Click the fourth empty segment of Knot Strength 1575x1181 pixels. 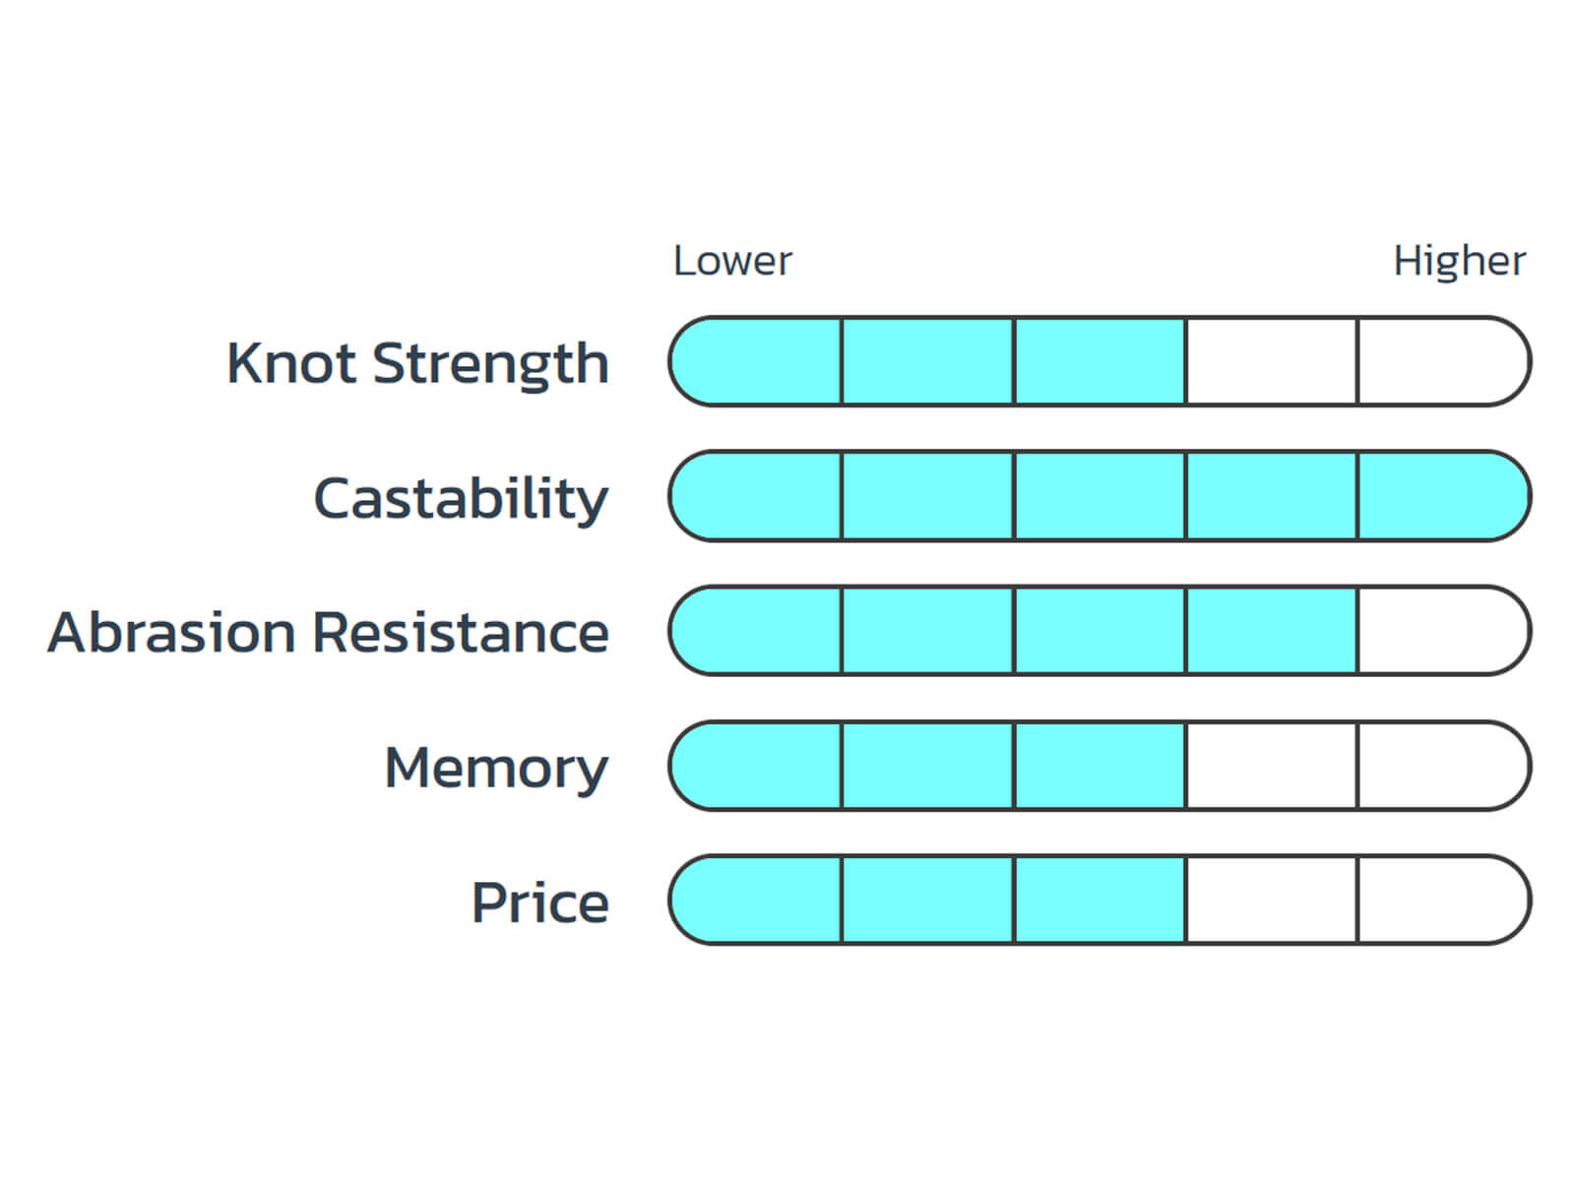click(x=1272, y=361)
